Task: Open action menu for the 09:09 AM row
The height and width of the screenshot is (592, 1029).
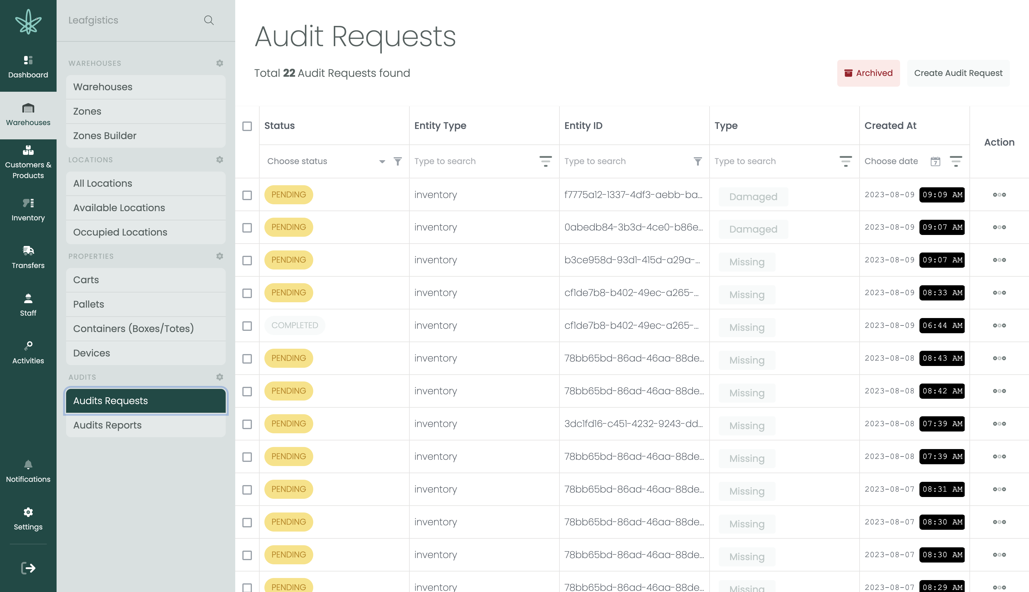Action: point(999,195)
